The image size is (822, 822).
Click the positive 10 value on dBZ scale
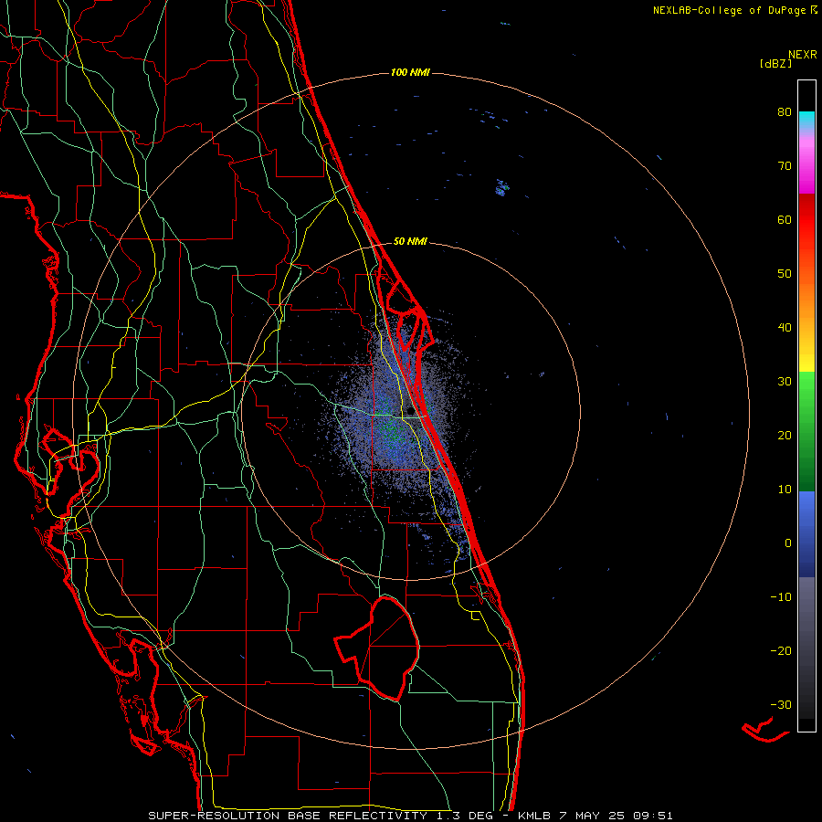[785, 490]
